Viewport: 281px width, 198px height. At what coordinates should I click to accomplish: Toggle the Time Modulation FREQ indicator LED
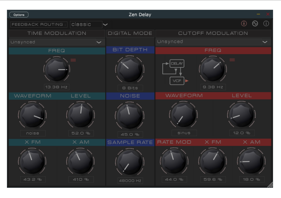tap(73, 60)
